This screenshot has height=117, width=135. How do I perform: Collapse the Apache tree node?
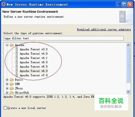7,45
